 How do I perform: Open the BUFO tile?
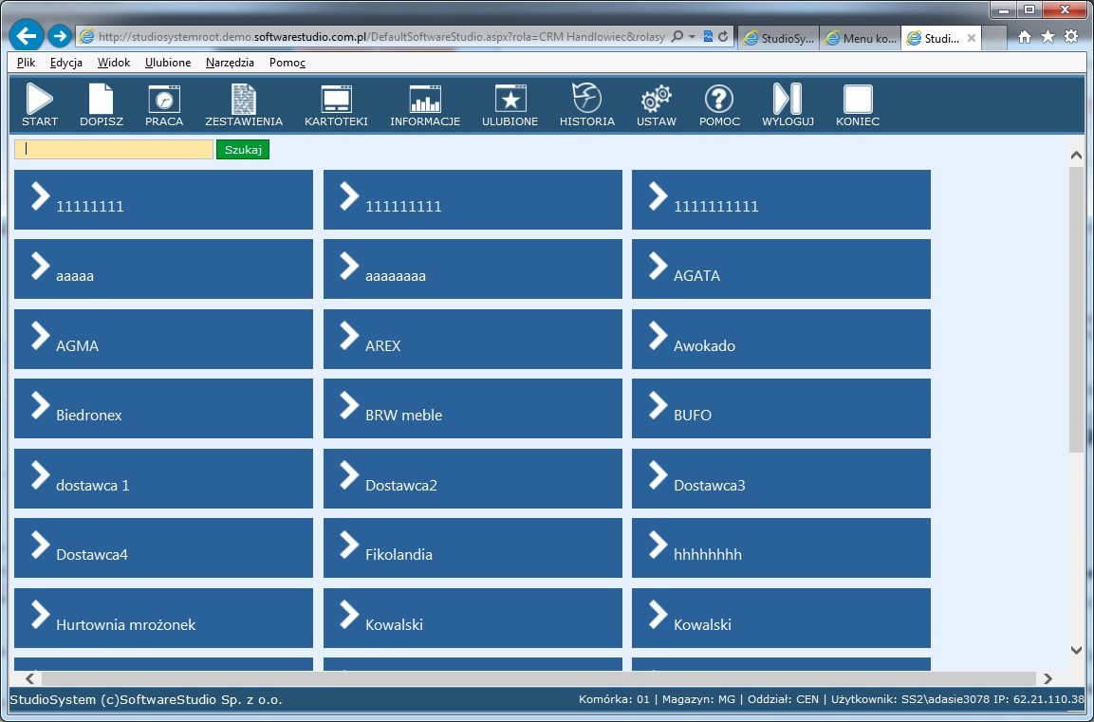pos(782,409)
